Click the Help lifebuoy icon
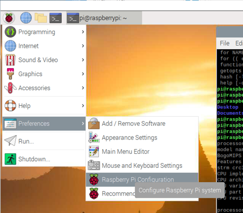Image resolution: width=243 pixels, height=213 pixels. coord(10,106)
